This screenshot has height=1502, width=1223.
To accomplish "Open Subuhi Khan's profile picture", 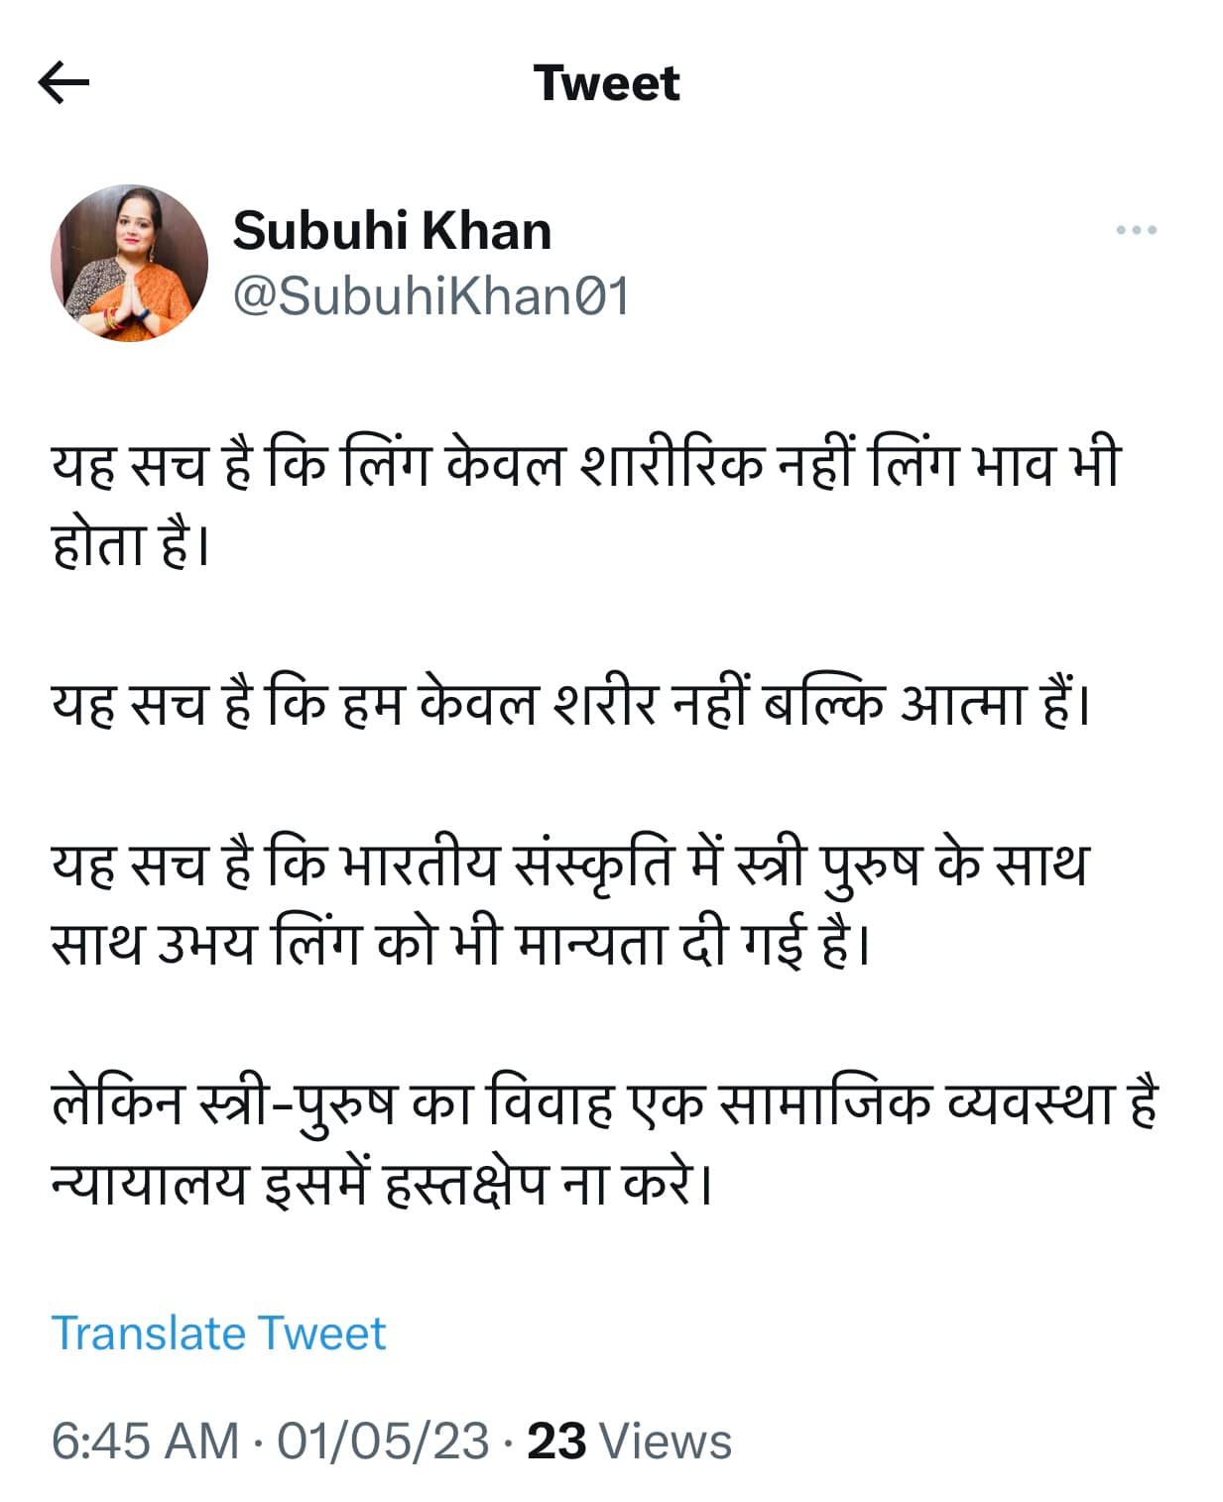I will [130, 263].
